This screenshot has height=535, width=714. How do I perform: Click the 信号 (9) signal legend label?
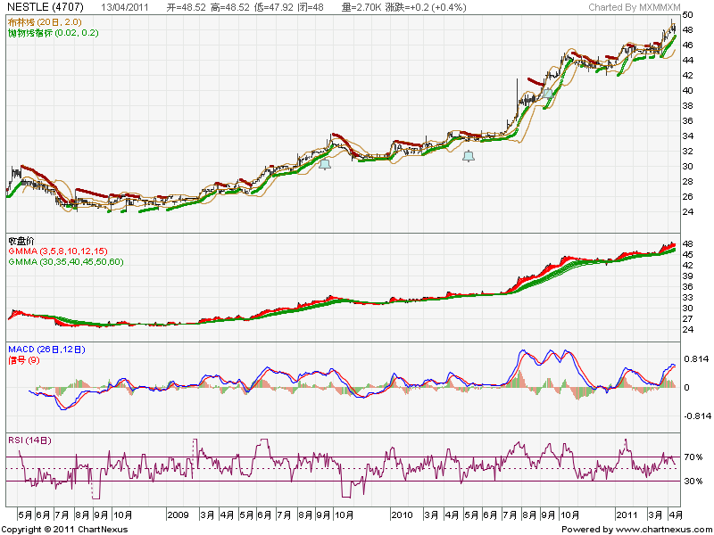point(24,360)
